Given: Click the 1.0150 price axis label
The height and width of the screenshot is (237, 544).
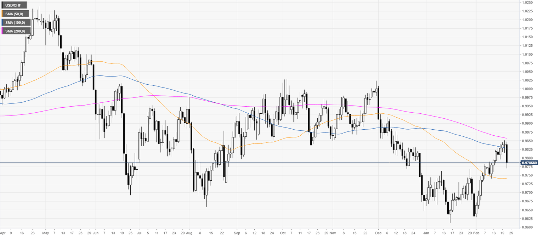Looking at the screenshot, I should pyautogui.click(x=527, y=37).
